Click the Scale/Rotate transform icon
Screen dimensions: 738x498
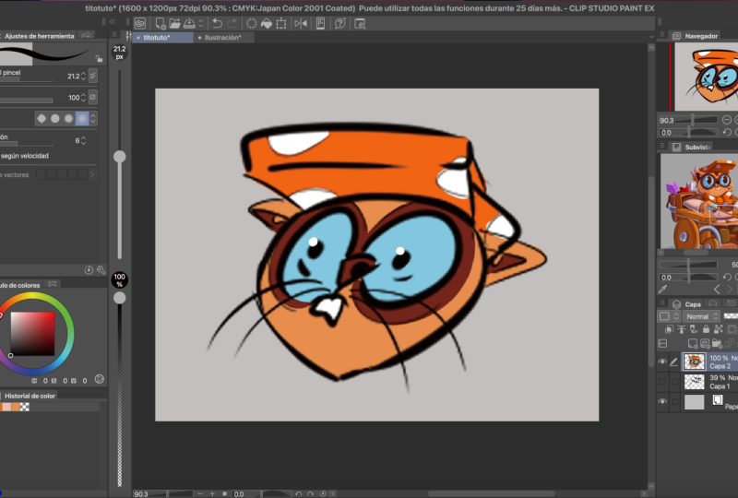click(x=281, y=24)
